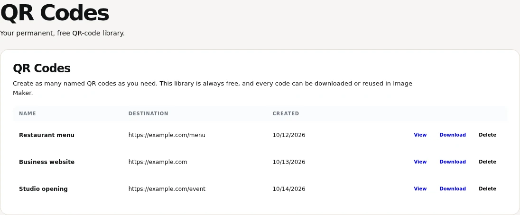Click the 10/13/2026 created date
This screenshot has height=215, width=520.
tap(289, 162)
